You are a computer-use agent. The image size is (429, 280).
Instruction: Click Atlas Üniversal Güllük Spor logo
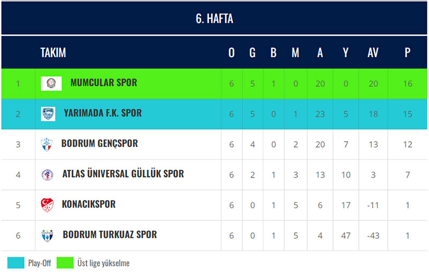click(47, 174)
